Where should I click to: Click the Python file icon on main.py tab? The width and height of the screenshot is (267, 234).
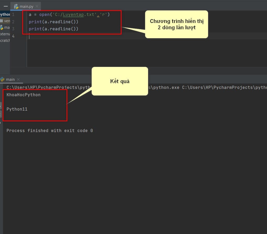(16, 7)
